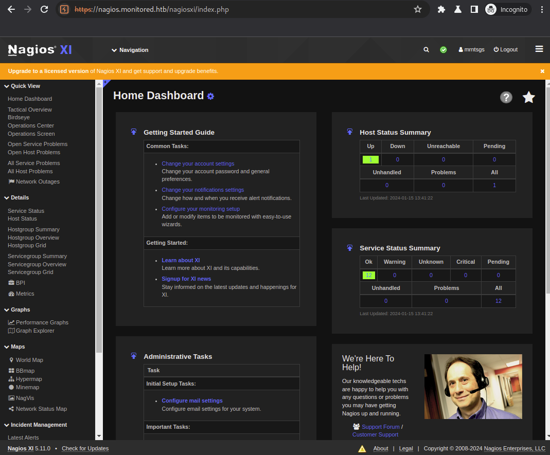The image size is (550, 455).
Task: Open Tactical Overview in sidebar
Action: (x=30, y=110)
